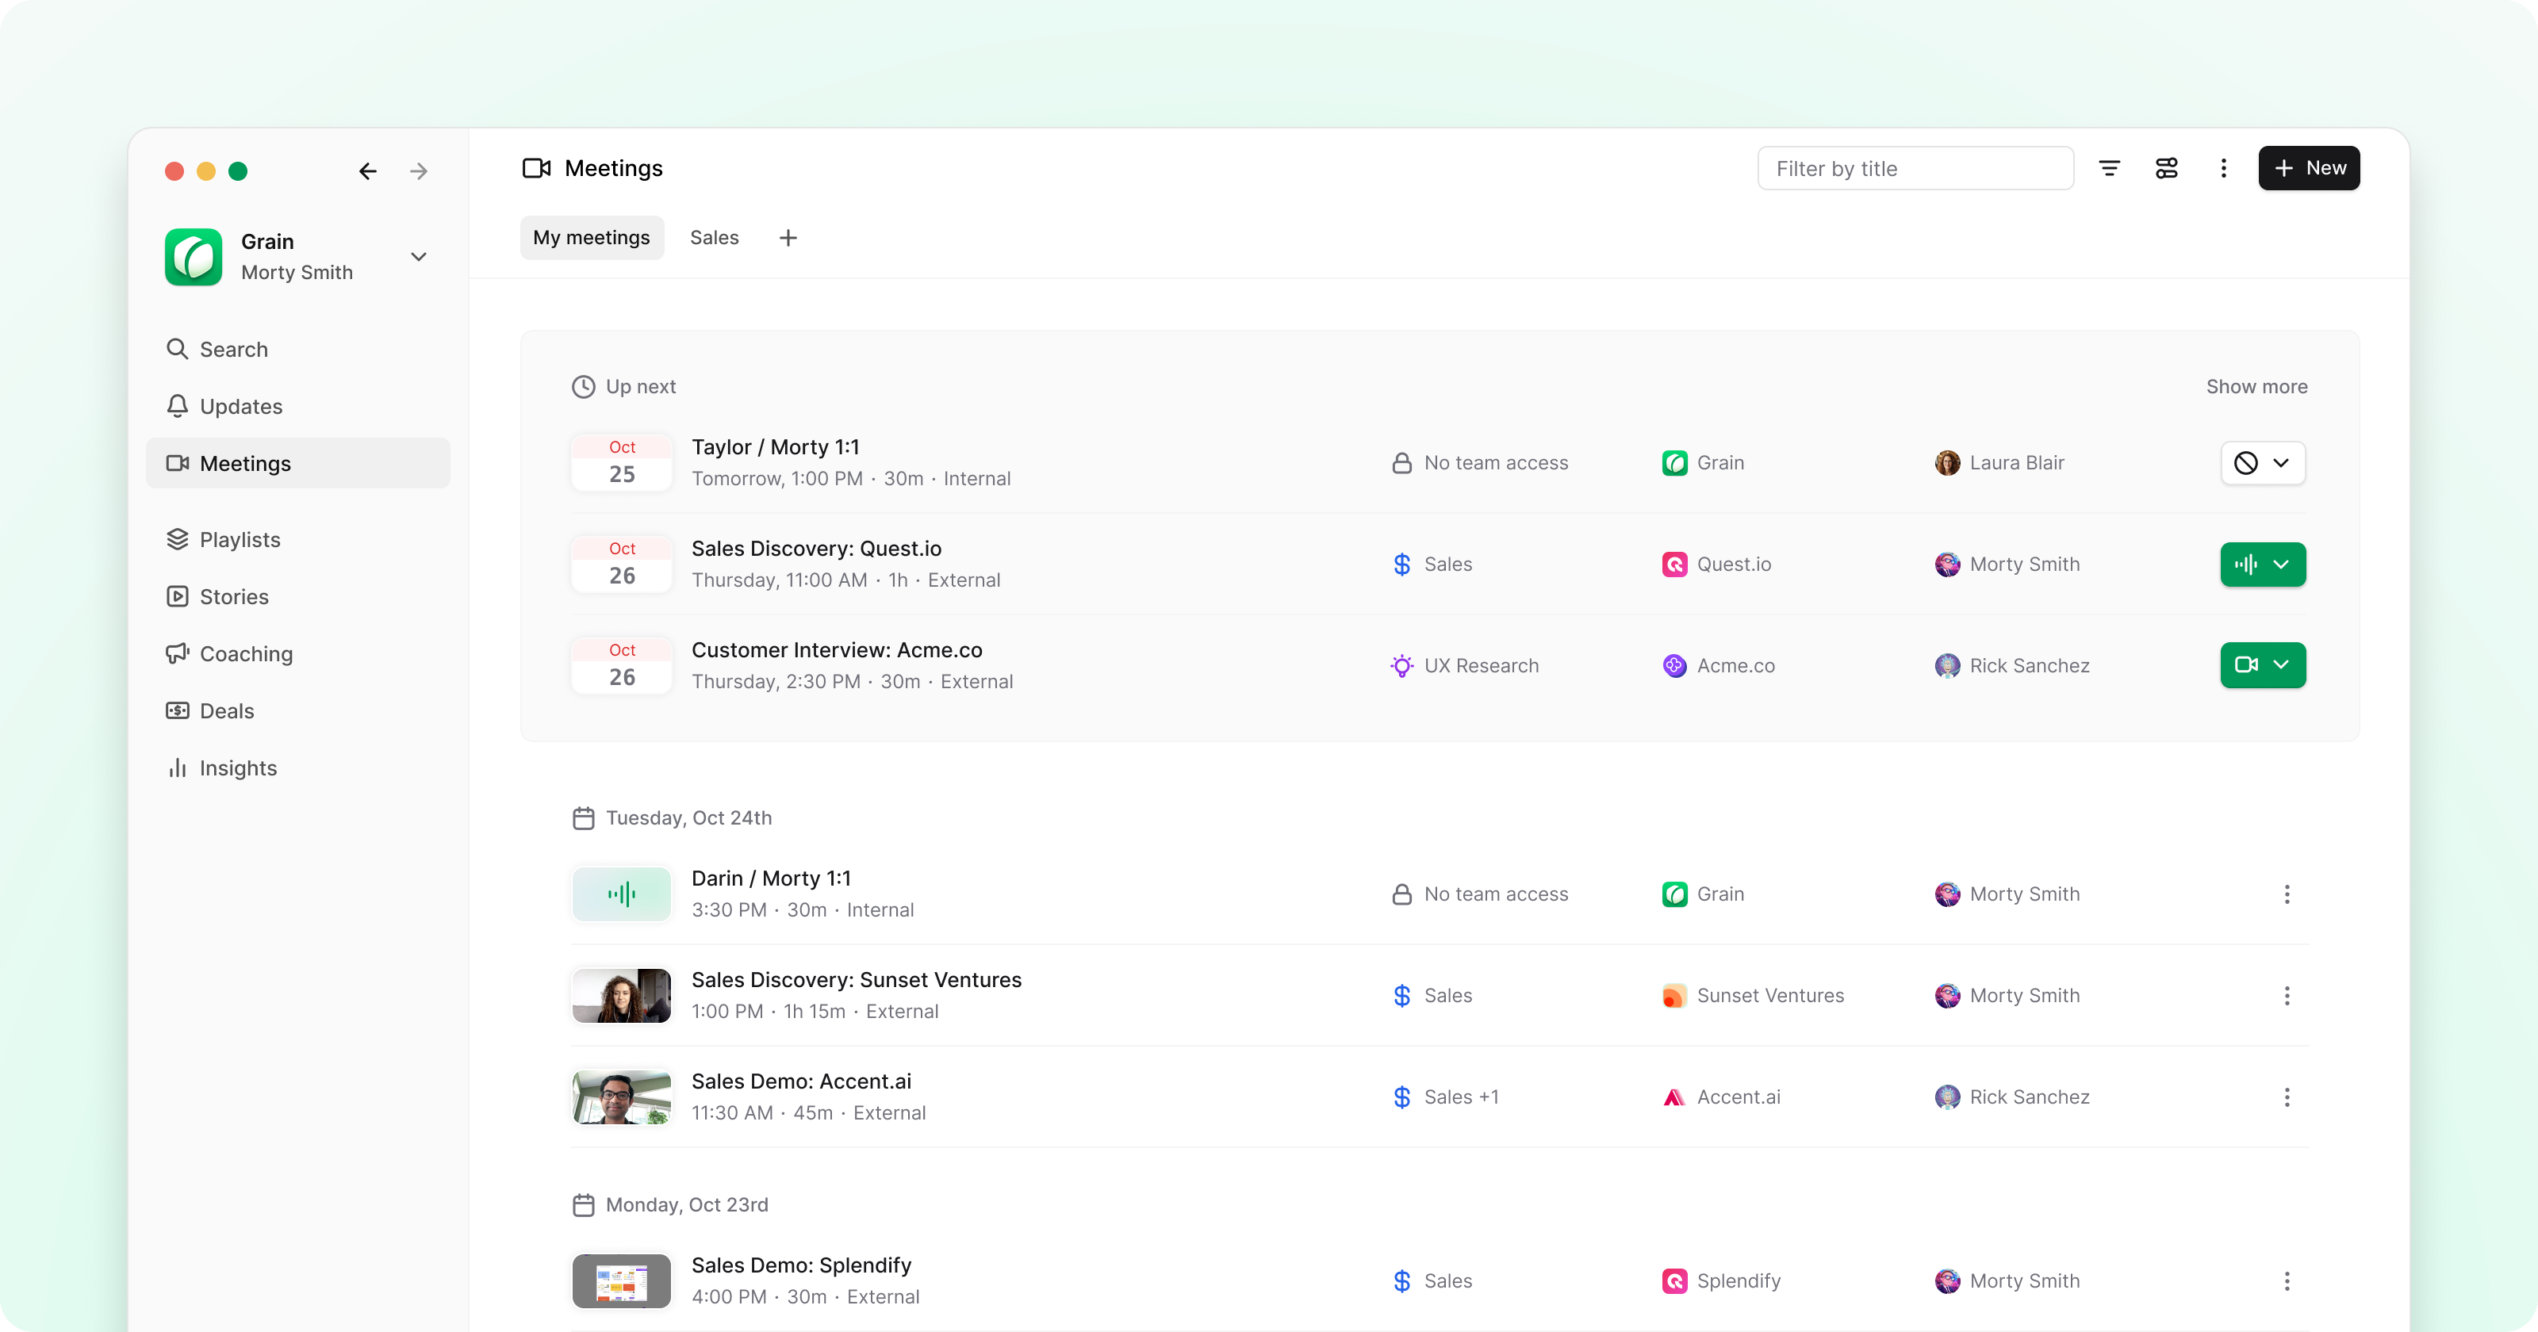Open the view settings sliders icon
2538x1332 pixels.
click(2165, 168)
